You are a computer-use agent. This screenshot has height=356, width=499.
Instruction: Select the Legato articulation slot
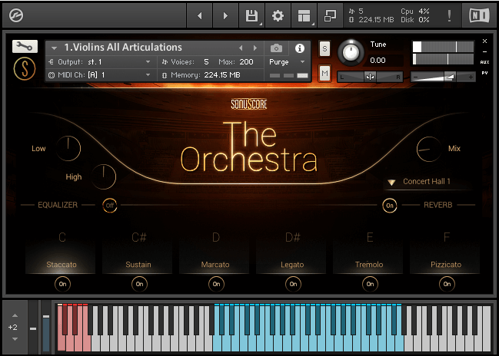(291, 252)
